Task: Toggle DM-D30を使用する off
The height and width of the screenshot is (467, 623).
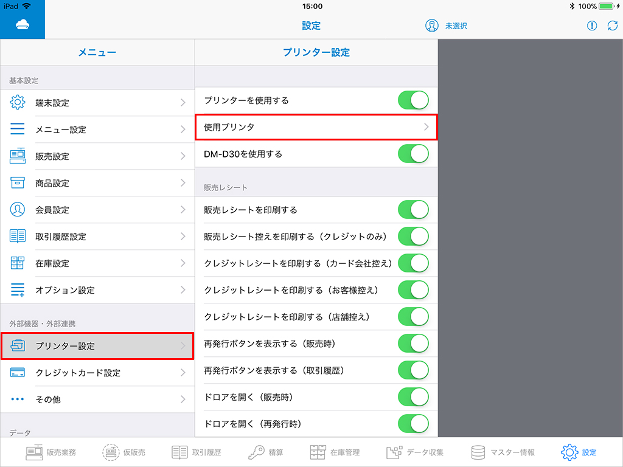Action: point(413,154)
